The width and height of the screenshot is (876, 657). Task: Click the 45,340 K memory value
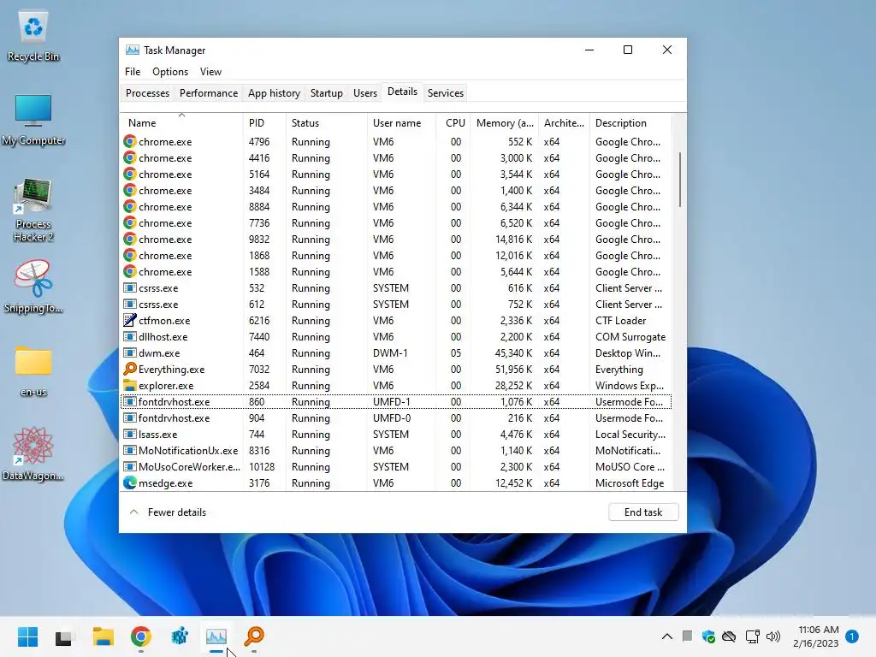click(513, 353)
